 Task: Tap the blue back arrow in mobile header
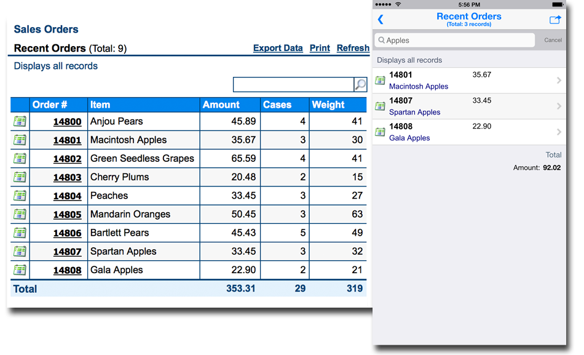pyautogui.click(x=381, y=20)
